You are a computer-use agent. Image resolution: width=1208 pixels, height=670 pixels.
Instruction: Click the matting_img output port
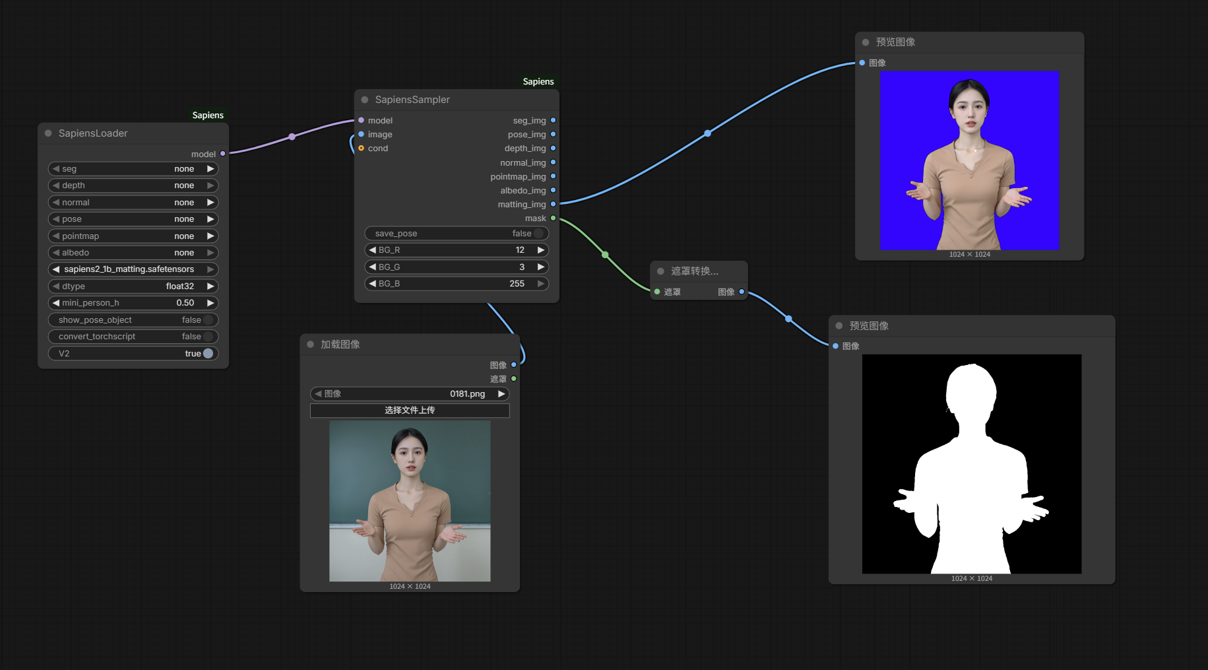click(x=553, y=204)
